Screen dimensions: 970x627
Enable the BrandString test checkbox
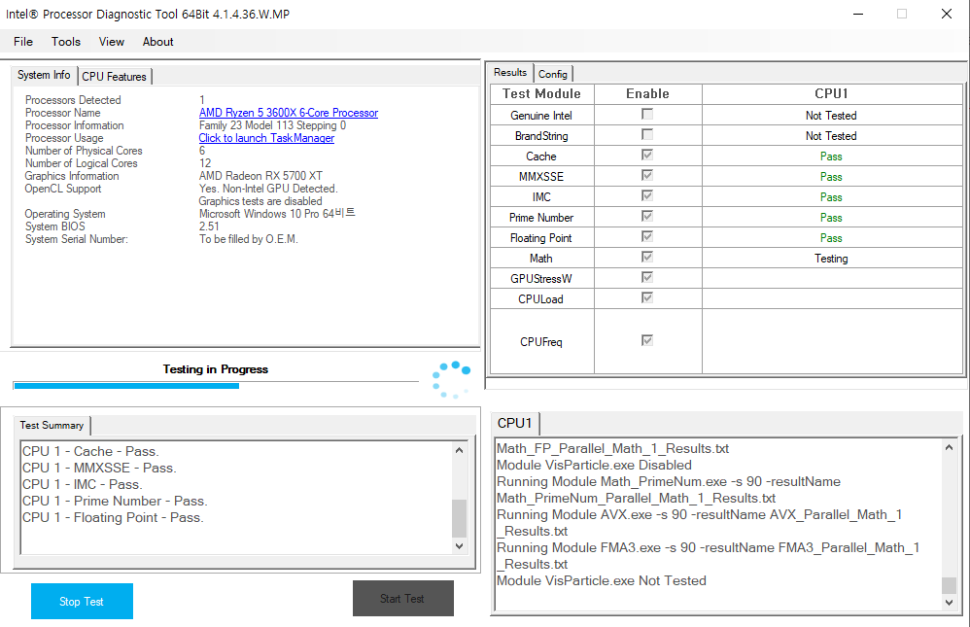(647, 134)
